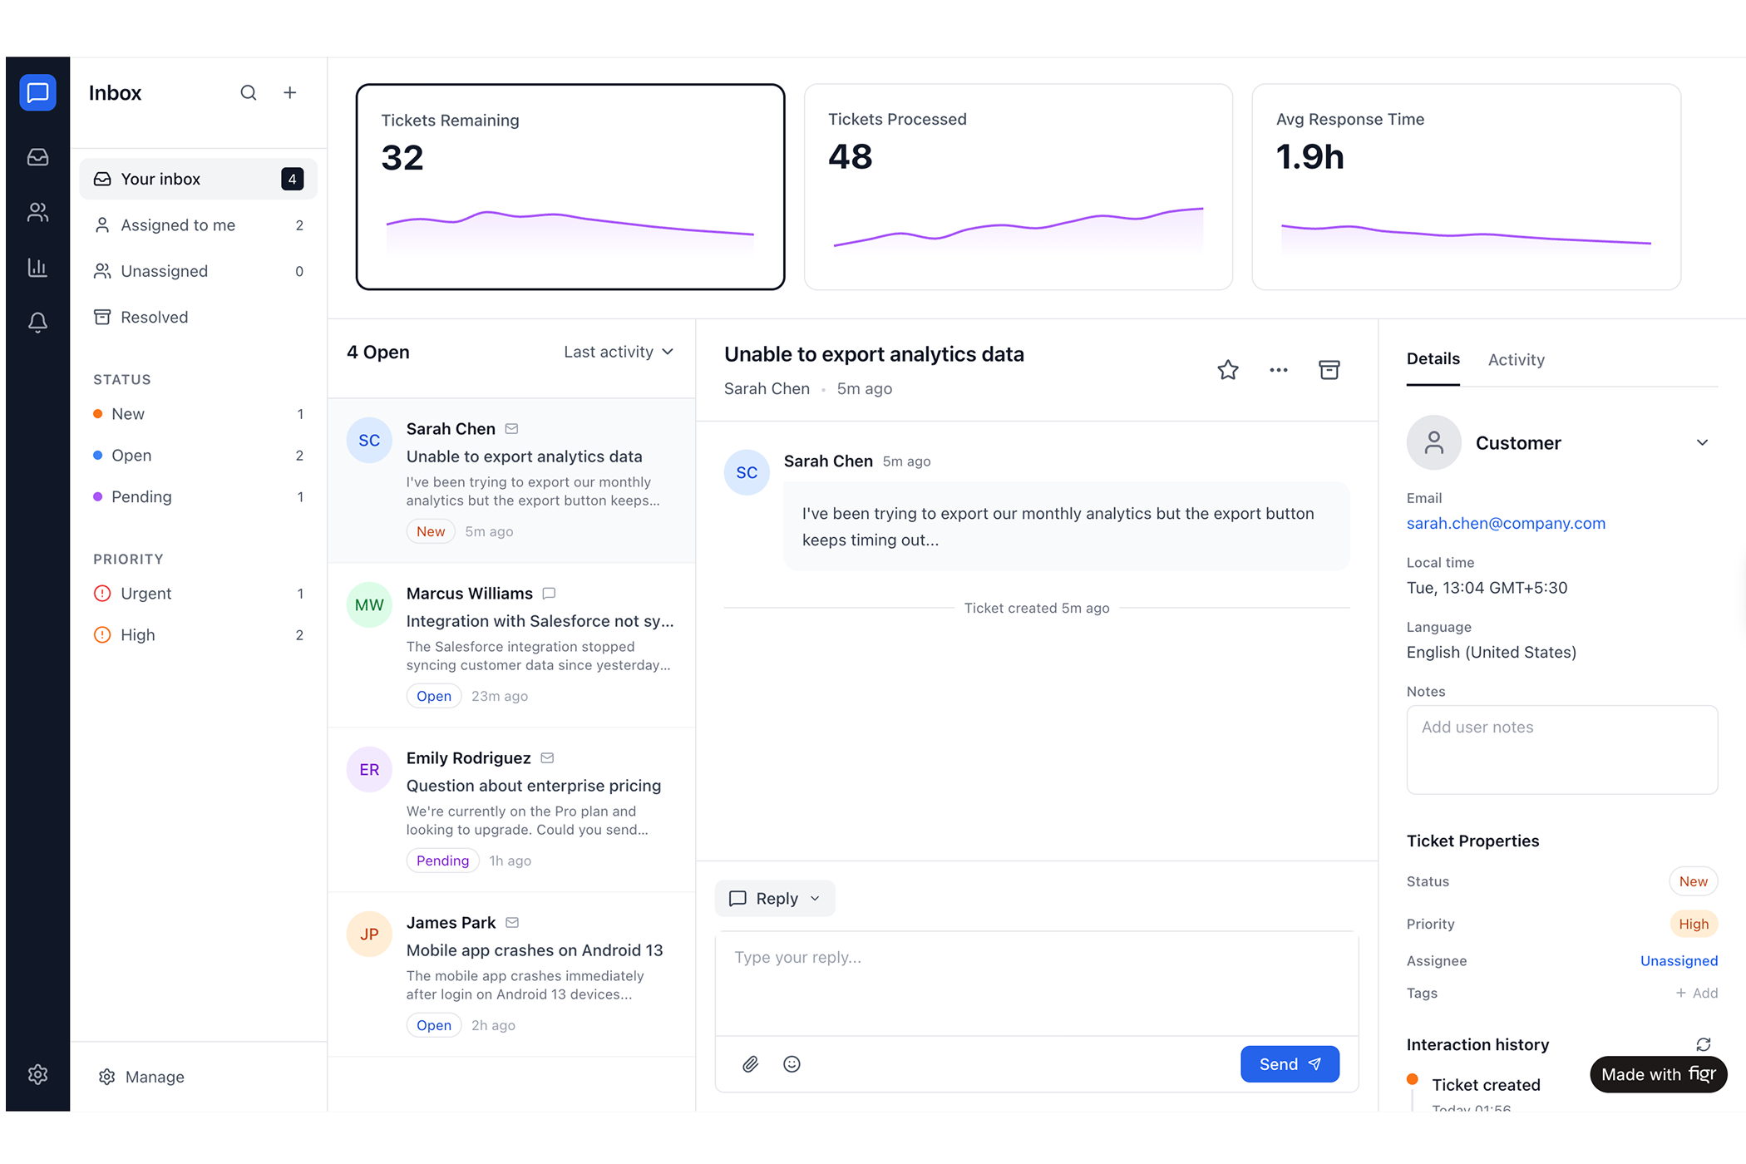This screenshot has width=1746, height=1164.
Task: Filter tickets by New status
Action: 128,414
